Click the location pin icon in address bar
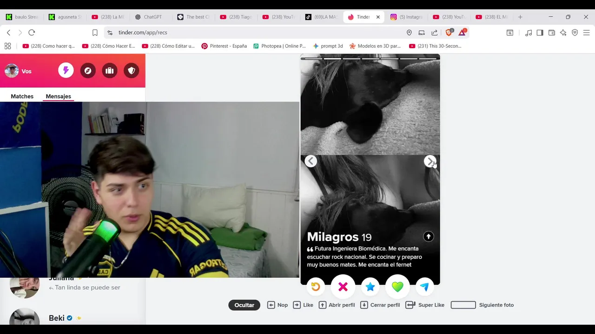This screenshot has width=595, height=334. click(409, 32)
